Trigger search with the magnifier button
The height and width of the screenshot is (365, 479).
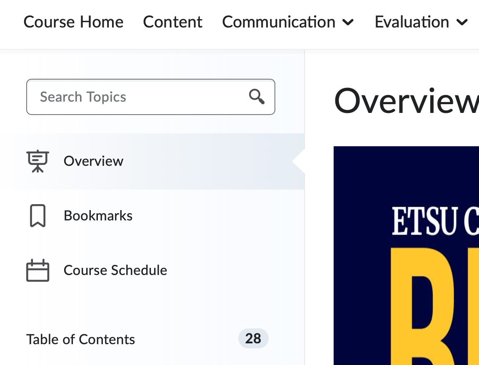257,97
